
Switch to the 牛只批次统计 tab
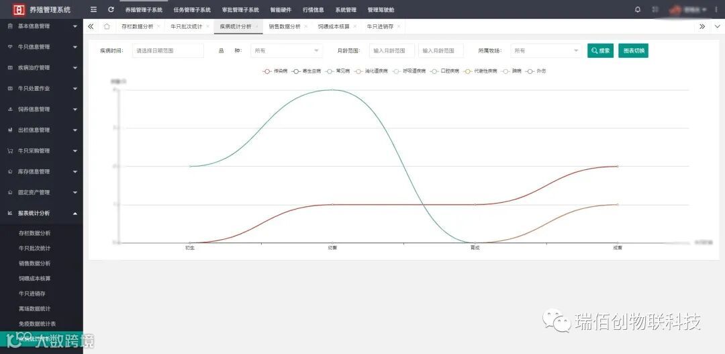tap(187, 26)
